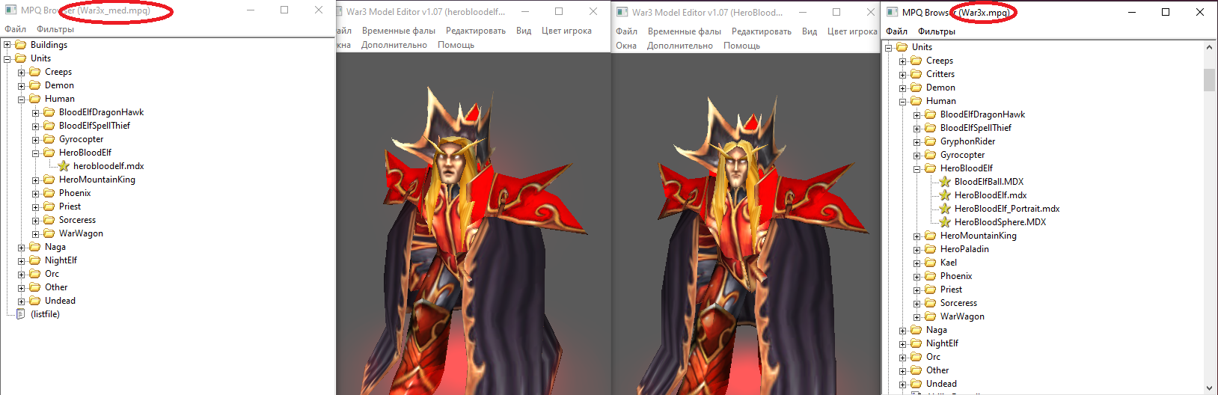
Task: Click the scrollbar thumb in the War3x.mpq browser
Action: click(1209, 79)
